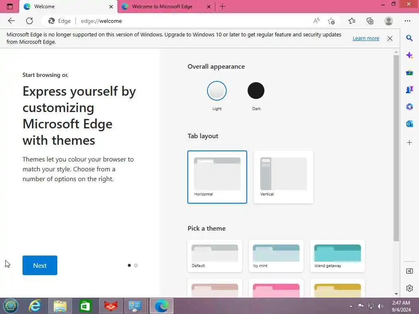
Task: Open sidebar Outlook icon
Action: 409,124
